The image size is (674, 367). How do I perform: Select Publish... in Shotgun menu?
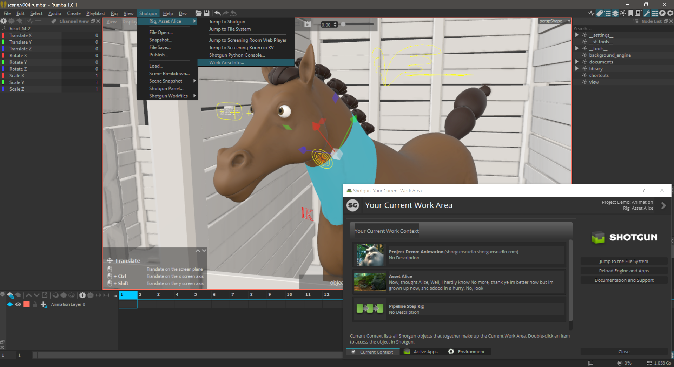click(168, 55)
